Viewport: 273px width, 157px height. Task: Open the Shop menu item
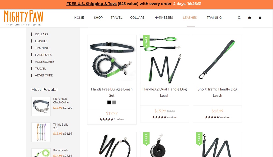(x=98, y=18)
